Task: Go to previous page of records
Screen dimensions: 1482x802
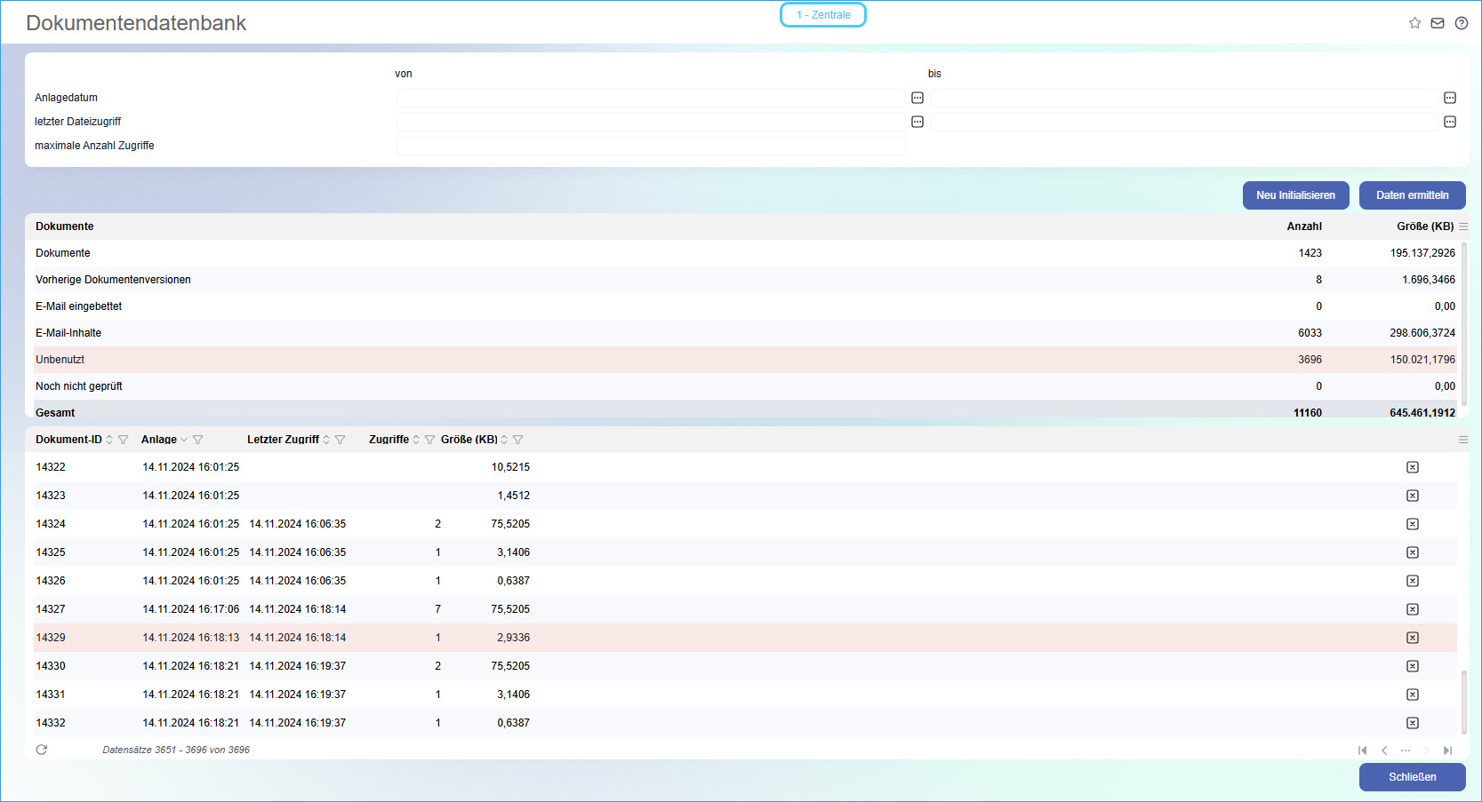Action: pos(1384,750)
